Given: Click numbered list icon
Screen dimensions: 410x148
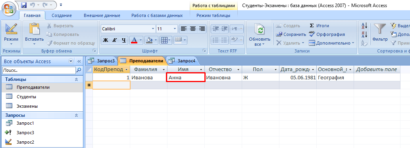Looking at the screenshot, I should click(x=216, y=40).
